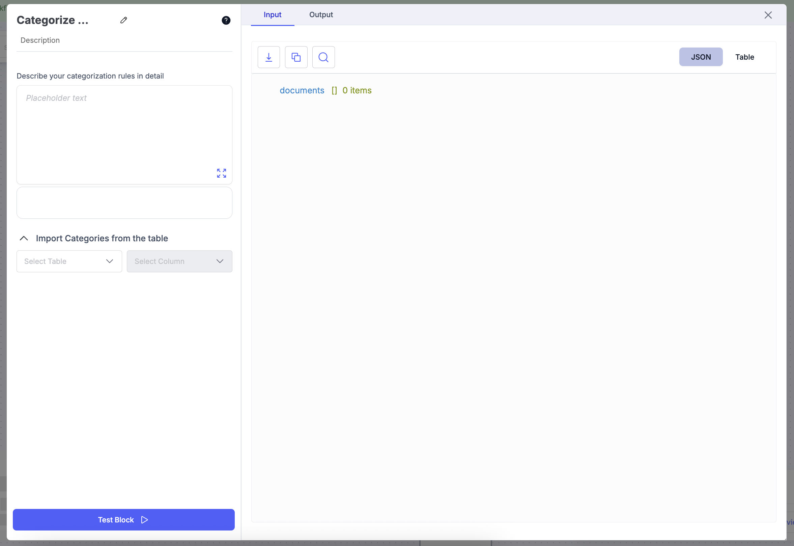Click the play icon on the Test Block button
This screenshot has height=546, width=794.
pos(145,520)
